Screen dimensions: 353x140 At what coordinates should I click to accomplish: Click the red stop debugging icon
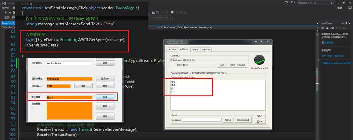click(x=10, y=13)
